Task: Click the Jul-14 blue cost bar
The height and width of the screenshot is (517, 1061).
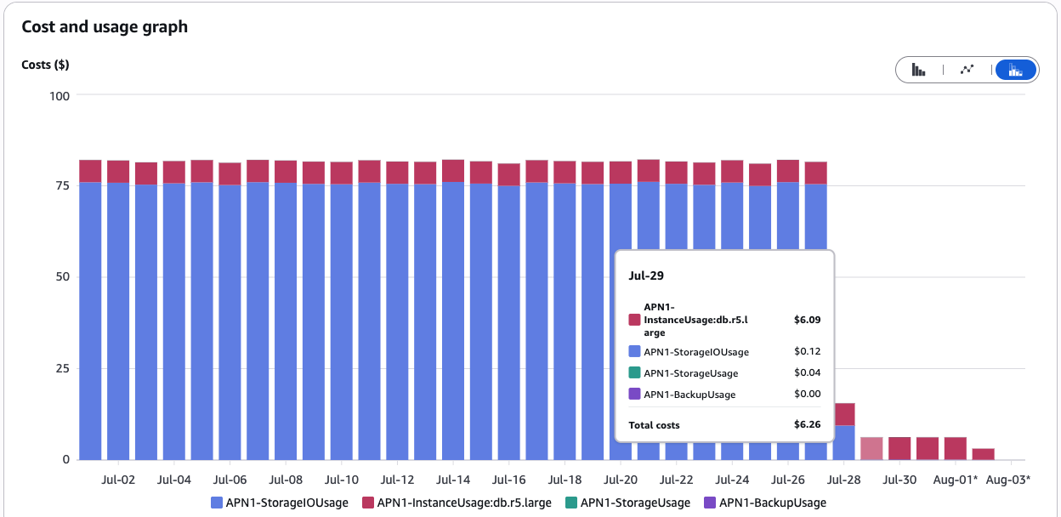Action: point(453,321)
